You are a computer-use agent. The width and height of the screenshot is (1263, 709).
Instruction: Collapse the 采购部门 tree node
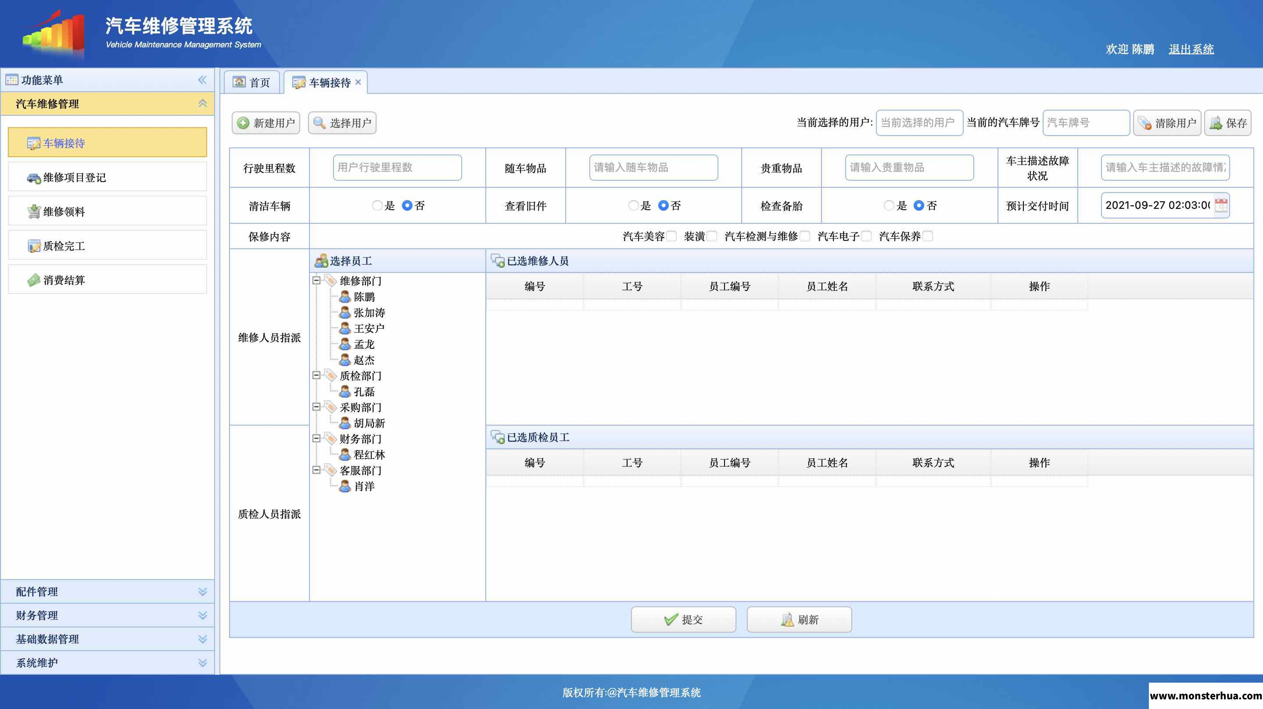pos(317,407)
